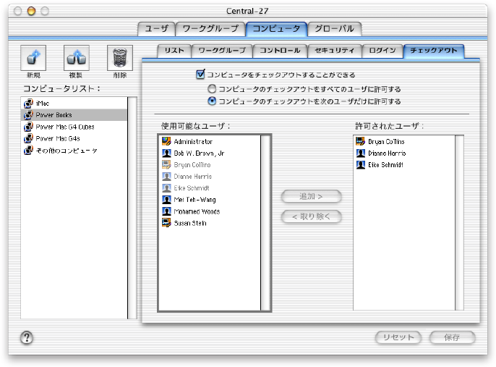
Task: Click the 新規 (New) computer icon
Action: click(33, 58)
